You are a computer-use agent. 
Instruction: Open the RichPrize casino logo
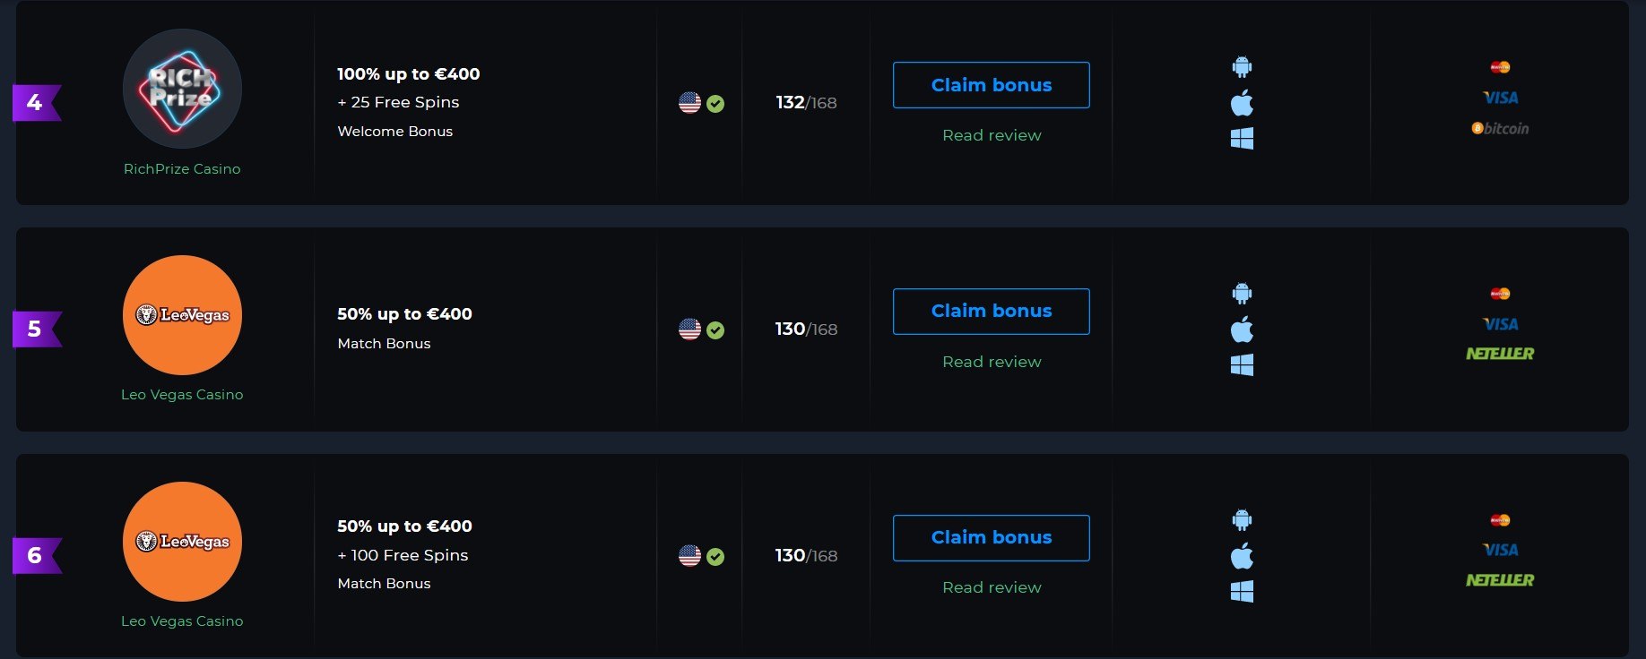pyautogui.click(x=182, y=89)
